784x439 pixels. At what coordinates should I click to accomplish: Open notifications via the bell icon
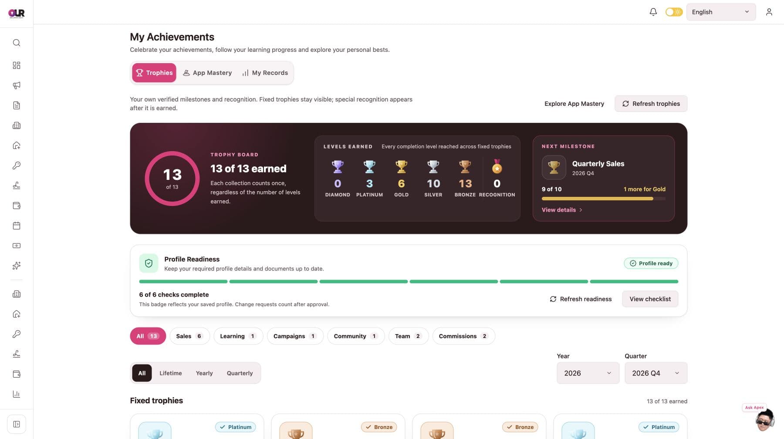[x=653, y=12]
